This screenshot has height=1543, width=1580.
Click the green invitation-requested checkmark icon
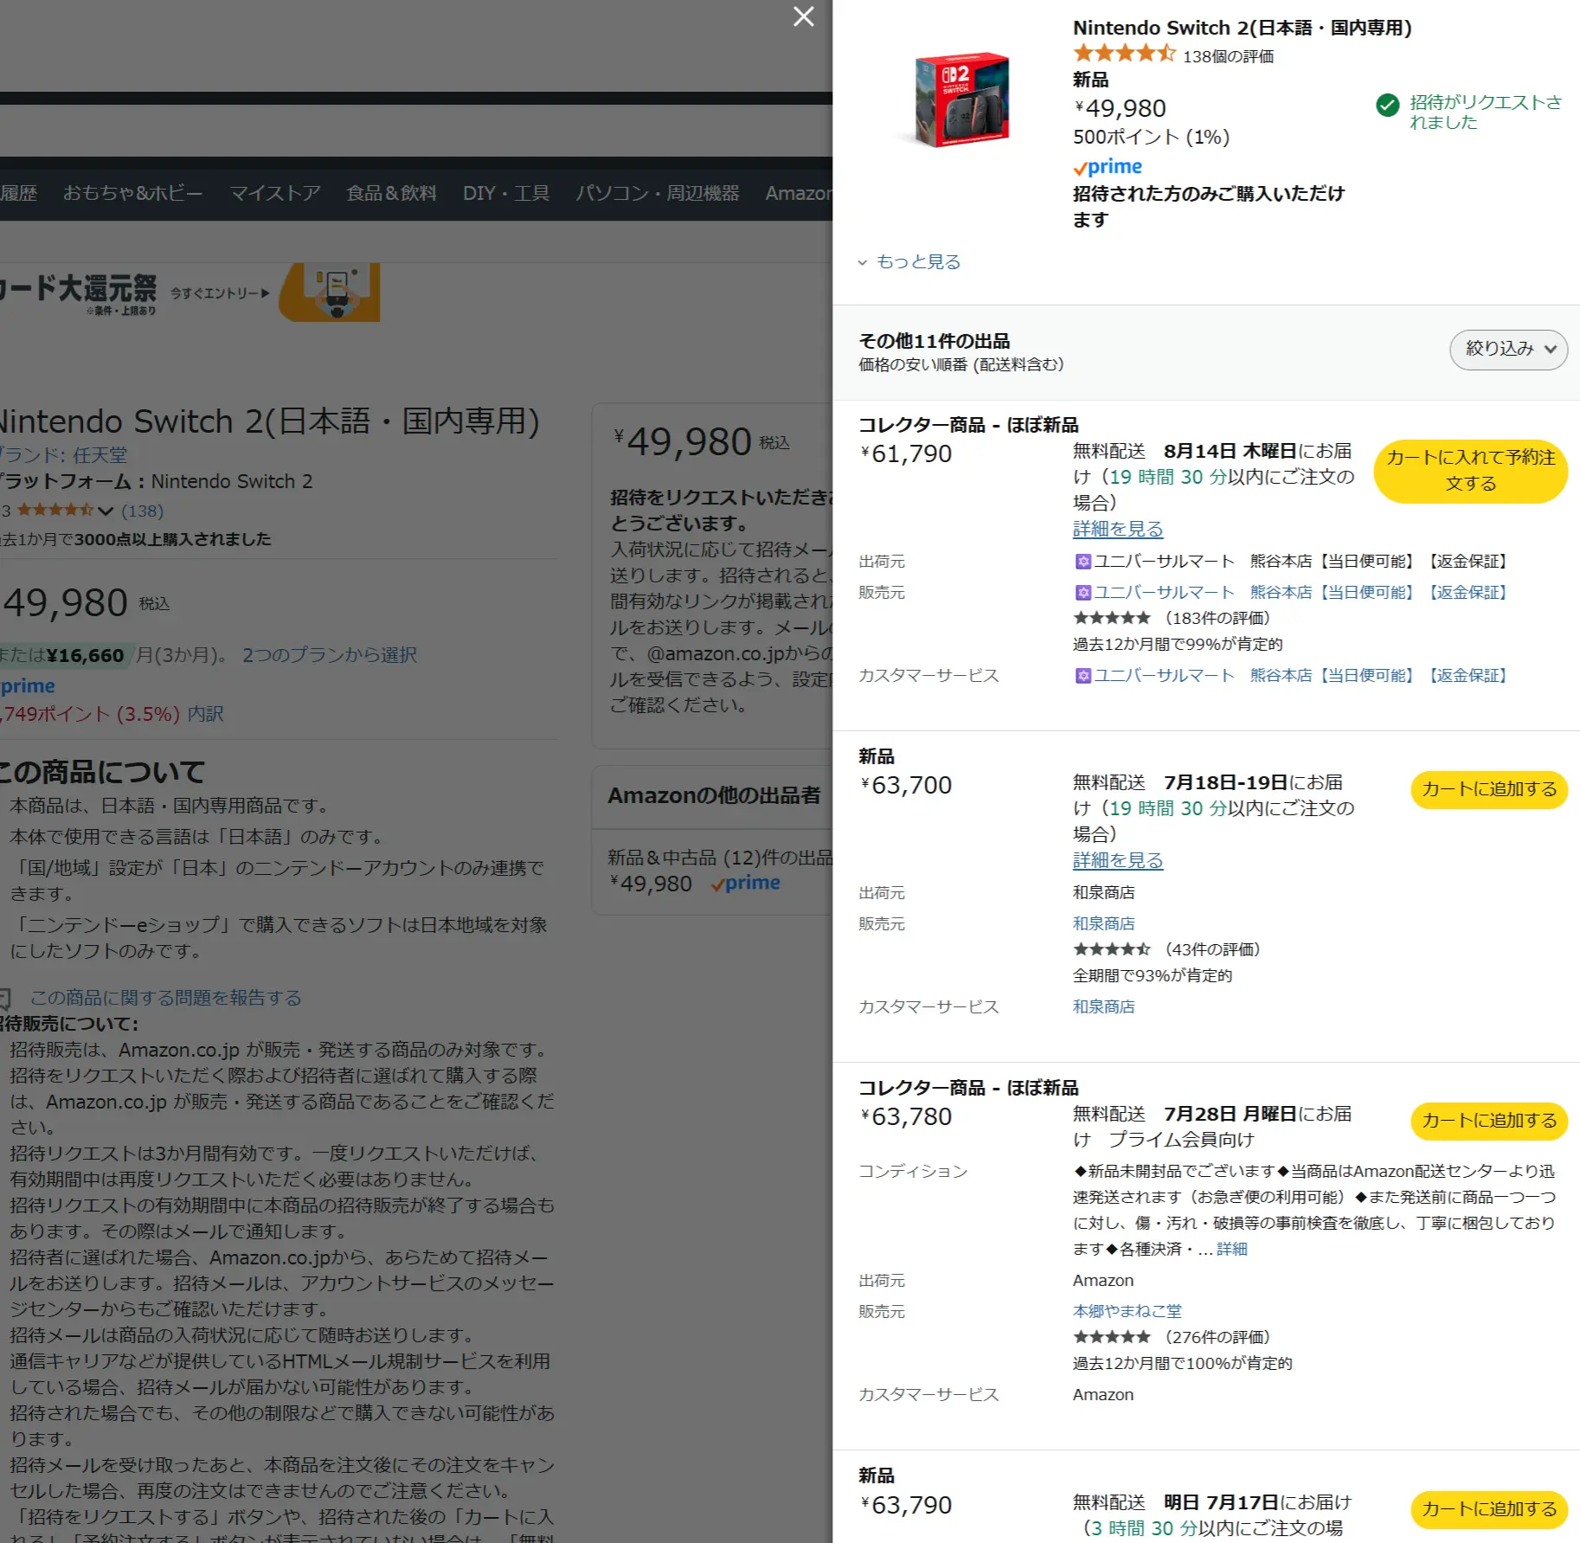coord(1387,106)
